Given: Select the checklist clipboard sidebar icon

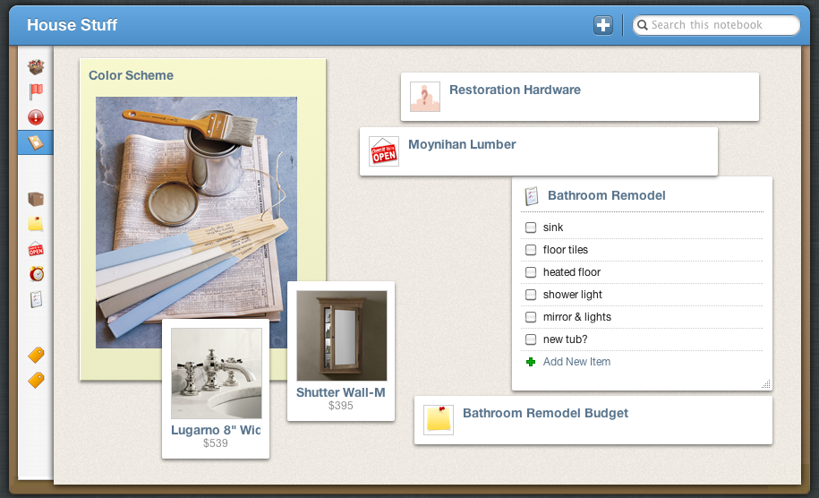Looking at the screenshot, I should pos(36,299).
